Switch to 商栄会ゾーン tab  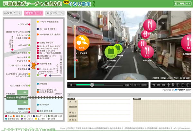(12, 13)
